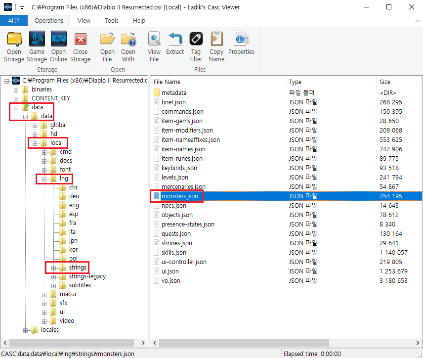Collapse the lng folder node
The width and height of the screenshot is (423, 358).
(44, 179)
